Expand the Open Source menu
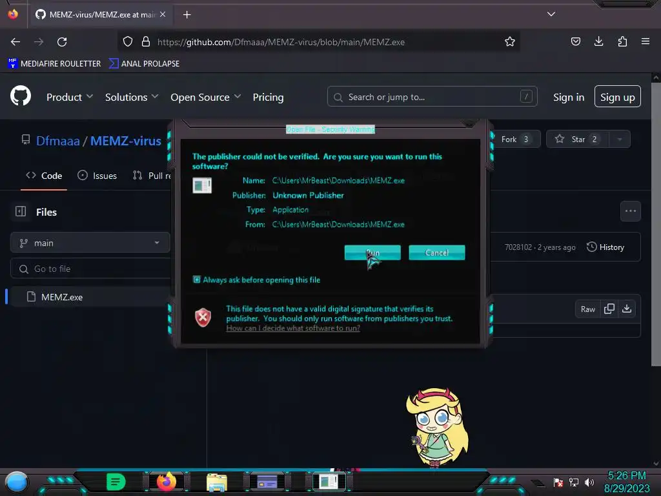Viewport: 661px width, 496px height. tap(206, 97)
